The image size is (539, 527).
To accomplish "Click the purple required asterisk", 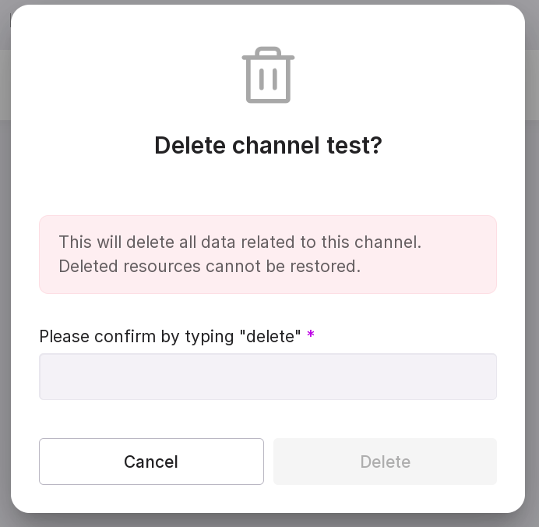I will click(x=311, y=336).
